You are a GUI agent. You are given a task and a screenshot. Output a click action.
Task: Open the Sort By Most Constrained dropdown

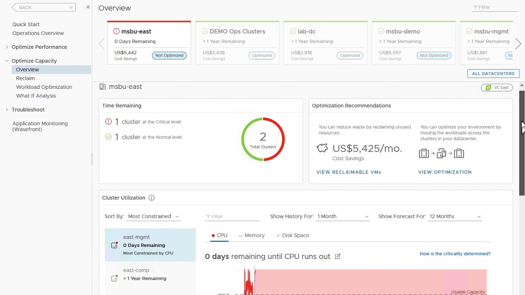click(153, 216)
